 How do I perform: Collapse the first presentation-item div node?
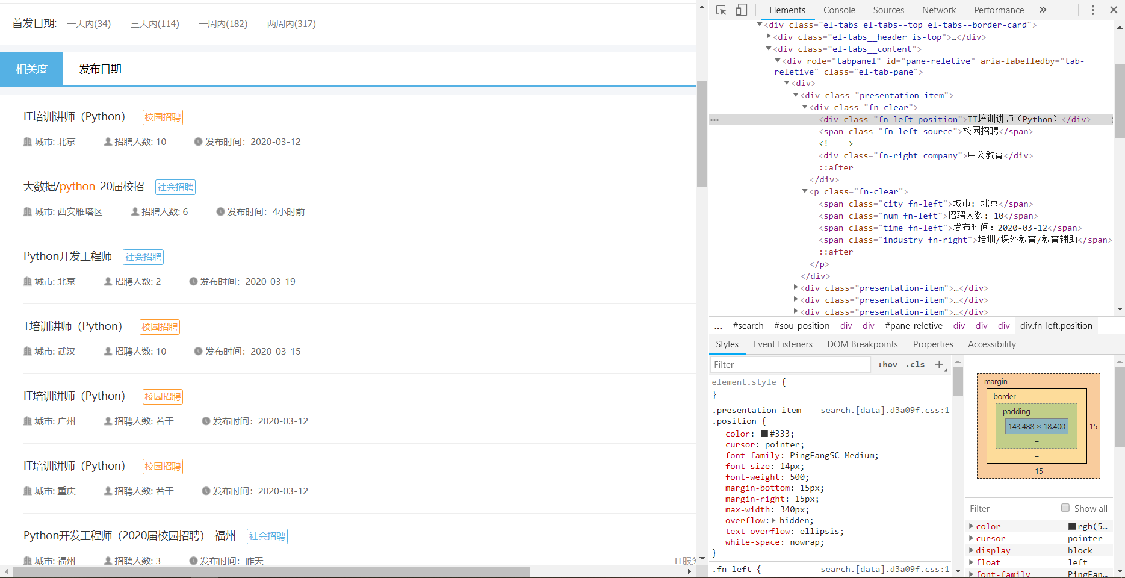click(796, 95)
